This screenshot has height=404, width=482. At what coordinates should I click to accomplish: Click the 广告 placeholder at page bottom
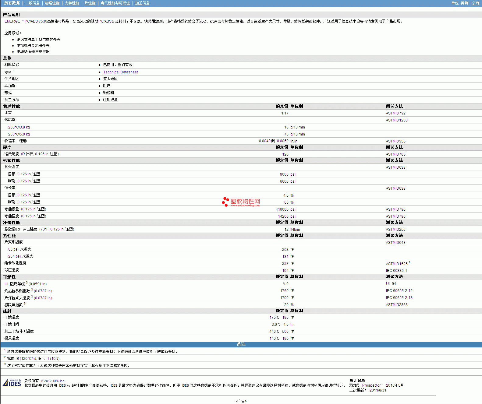pyautogui.click(x=241, y=401)
